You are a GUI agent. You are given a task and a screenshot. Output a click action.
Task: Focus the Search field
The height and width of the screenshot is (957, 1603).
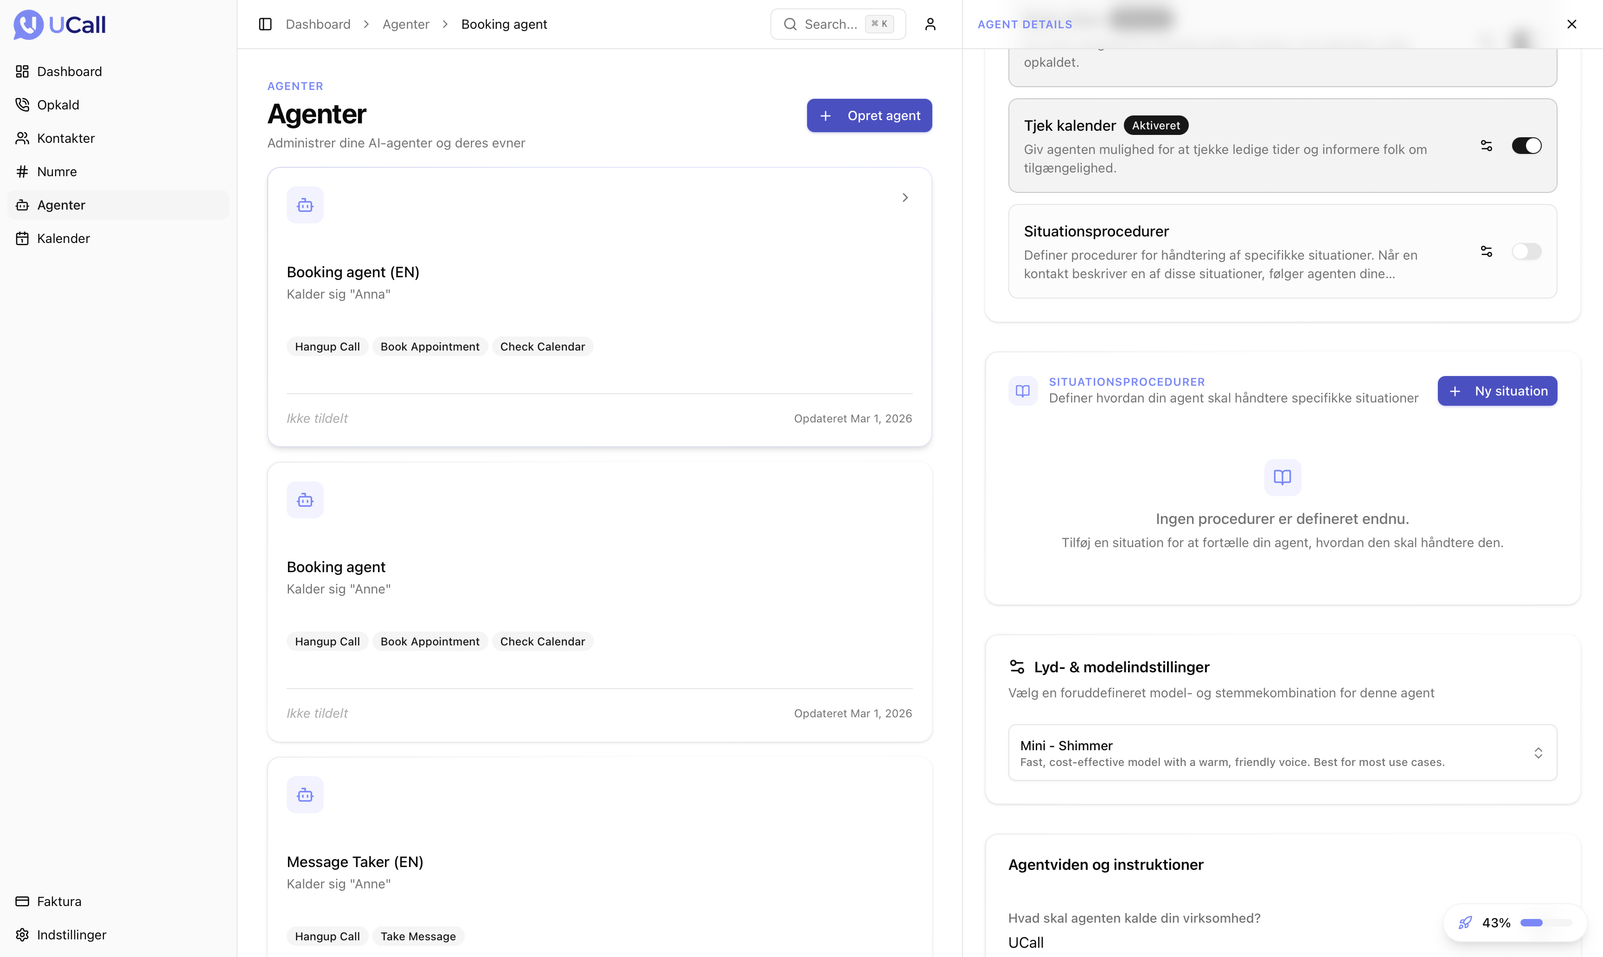tap(838, 25)
